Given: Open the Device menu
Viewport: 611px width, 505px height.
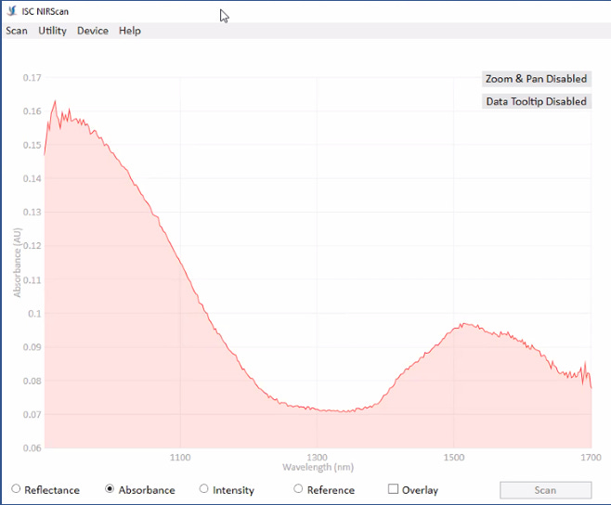Looking at the screenshot, I should (93, 31).
